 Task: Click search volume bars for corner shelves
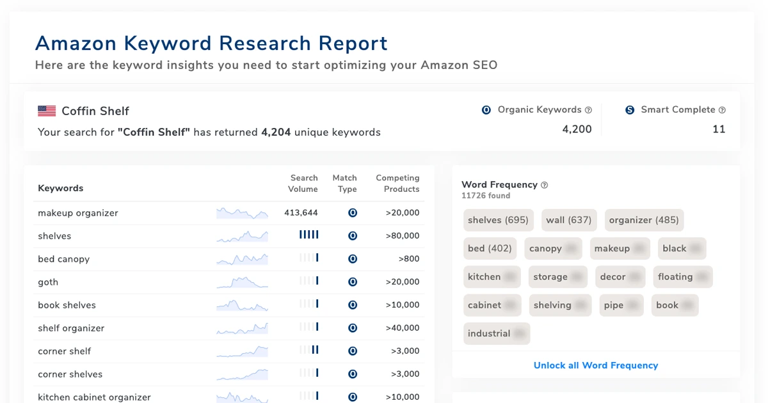tap(309, 374)
